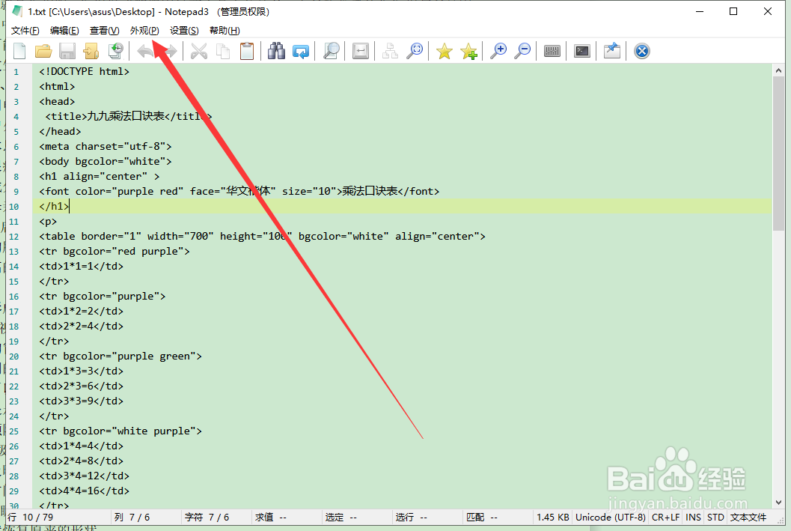
Task: Click the <table border="1" line
Action: point(263,236)
